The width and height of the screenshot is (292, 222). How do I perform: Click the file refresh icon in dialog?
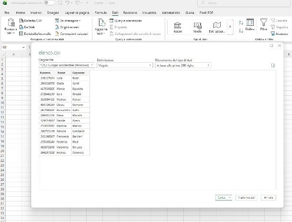[273, 66]
